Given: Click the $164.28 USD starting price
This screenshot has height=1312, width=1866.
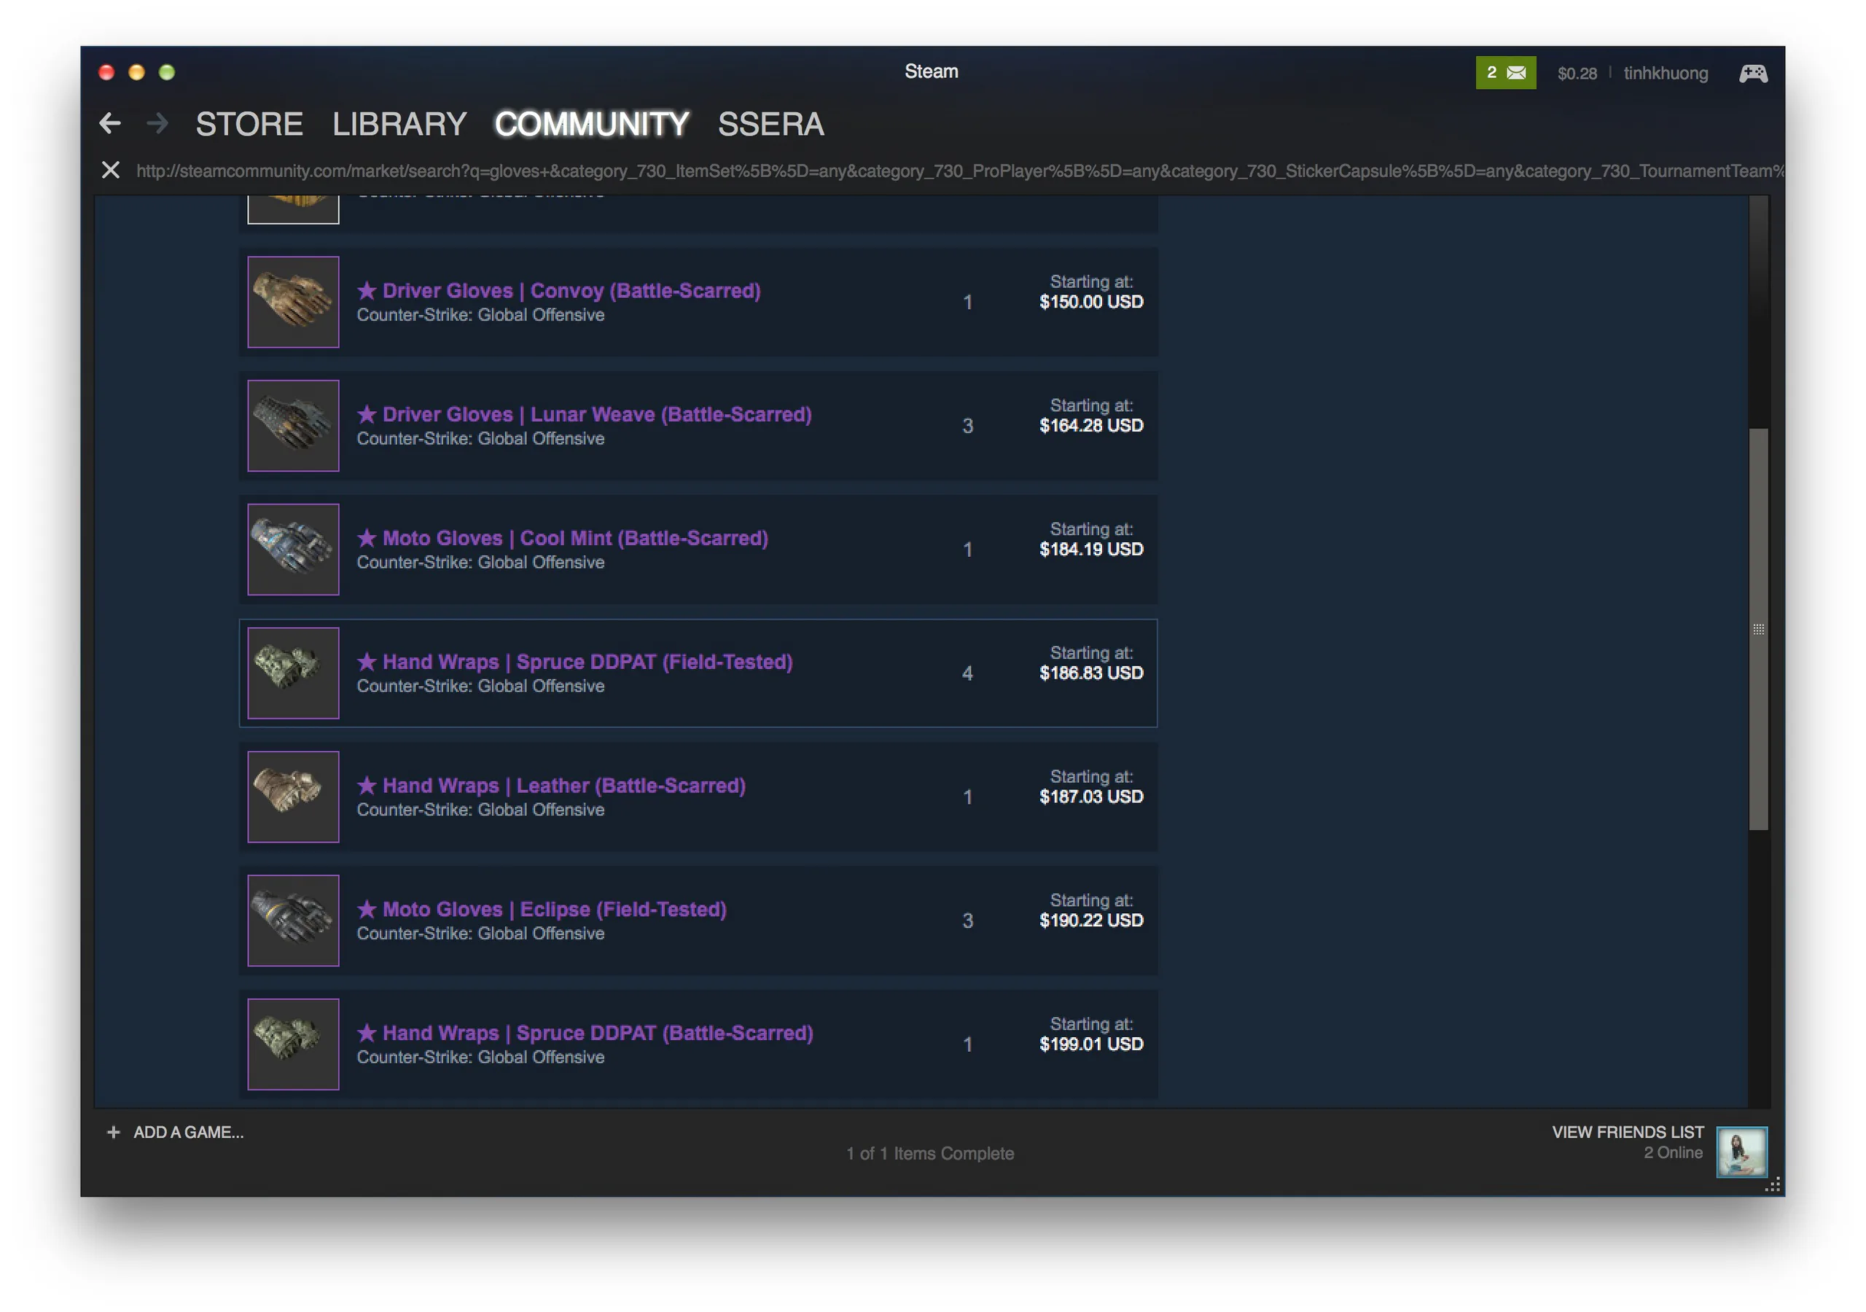Looking at the screenshot, I should [x=1090, y=425].
